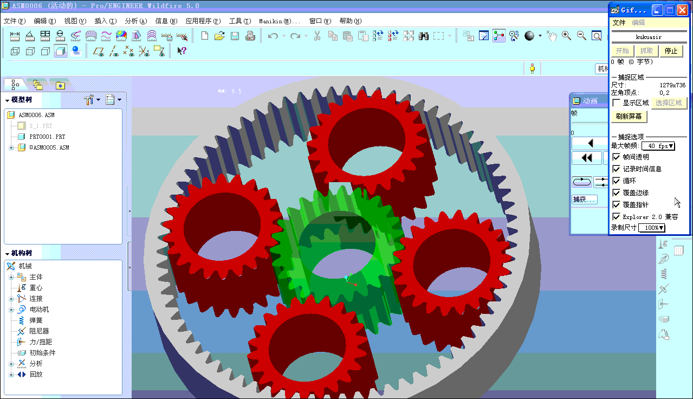This screenshot has height=399, width=693.
Task: Select the hidden line display icon
Action: pos(30,51)
